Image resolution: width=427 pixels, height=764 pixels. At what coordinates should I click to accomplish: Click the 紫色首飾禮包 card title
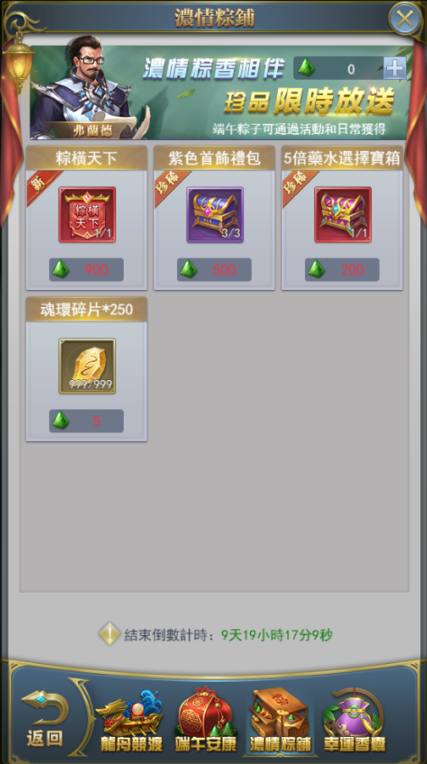[x=214, y=159]
